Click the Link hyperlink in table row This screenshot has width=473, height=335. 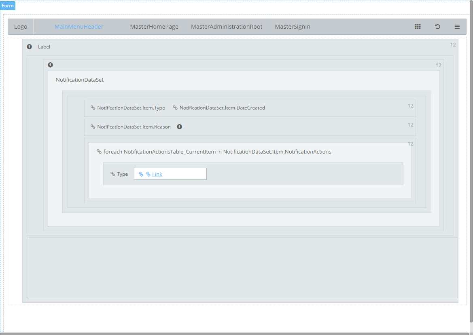[157, 174]
